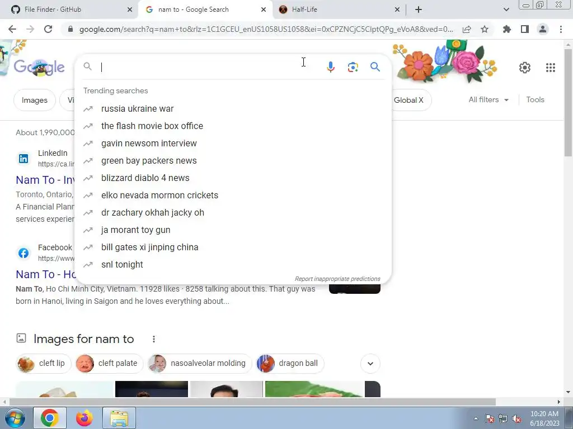Click the network status tray icon
This screenshot has width=573, height=429.
[503, 419]
